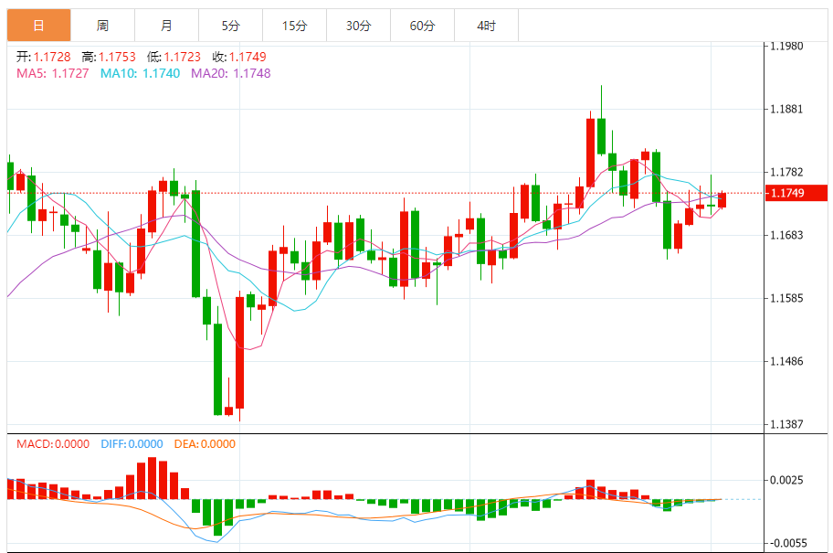Image resolution: width=833 pixels, height=553 pixels.
Task: Open the 5分 timeframe tab
Action: click(x=230, y=26)
